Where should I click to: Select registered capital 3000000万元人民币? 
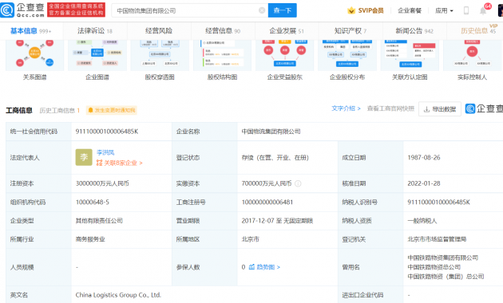(x=102, y=183)
